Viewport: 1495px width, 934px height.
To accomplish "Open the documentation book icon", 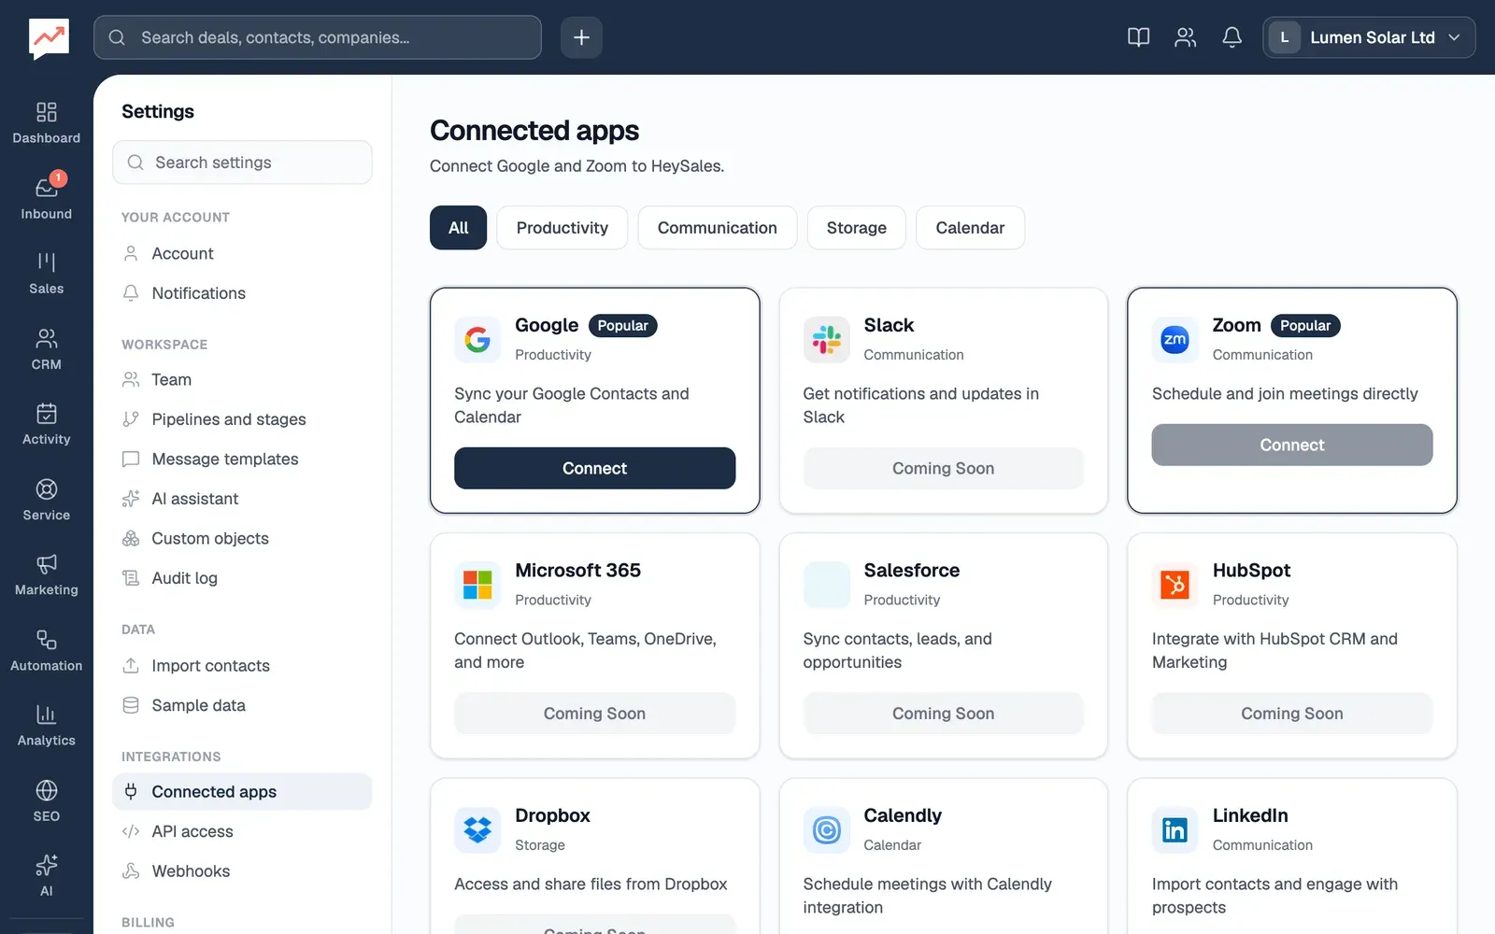I will pyautogui.click(x=1138, y=37).
